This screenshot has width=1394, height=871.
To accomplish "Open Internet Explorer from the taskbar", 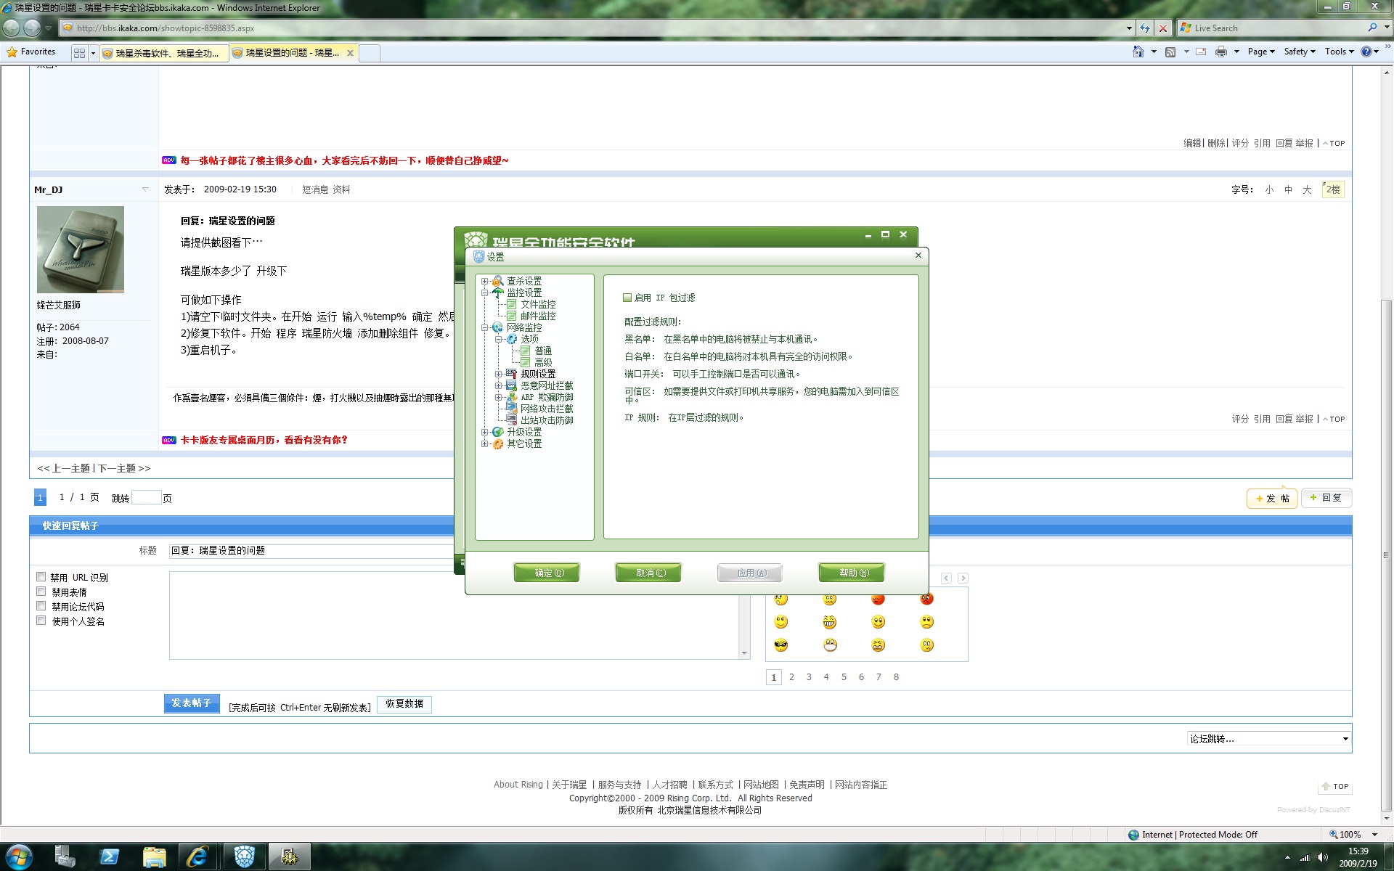I will click(197, 857).
